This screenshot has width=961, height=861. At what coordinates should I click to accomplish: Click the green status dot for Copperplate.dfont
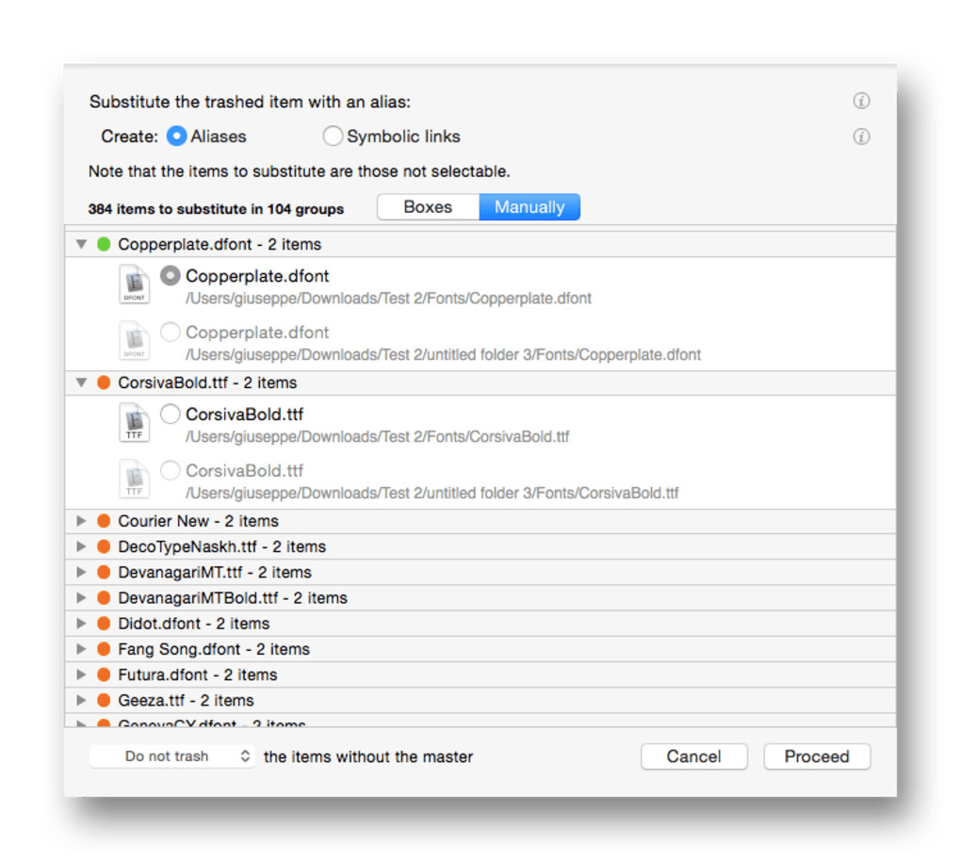coord(104,245)
